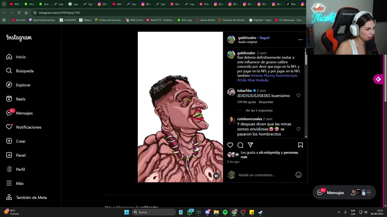Share the post with paper plane icon
This screenshot has height=217, width=387.
click(250, 145)
